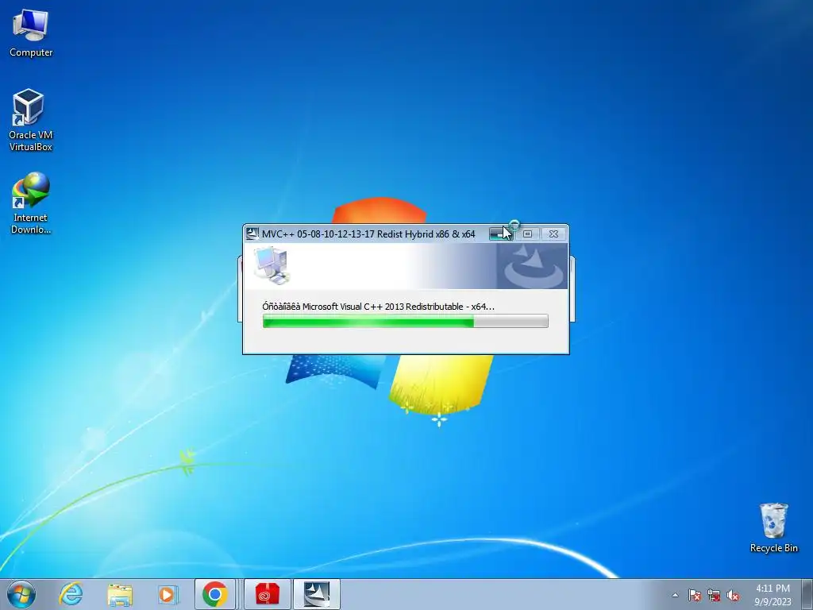Screen dimensions: 813x610
Task: Launch Internet Explorer from the taskbar
Action: (71, 594)
